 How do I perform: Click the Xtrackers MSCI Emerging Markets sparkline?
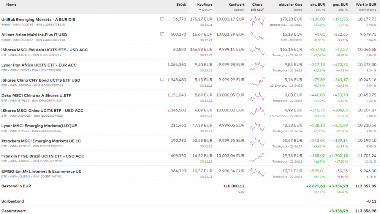[257, 143]
